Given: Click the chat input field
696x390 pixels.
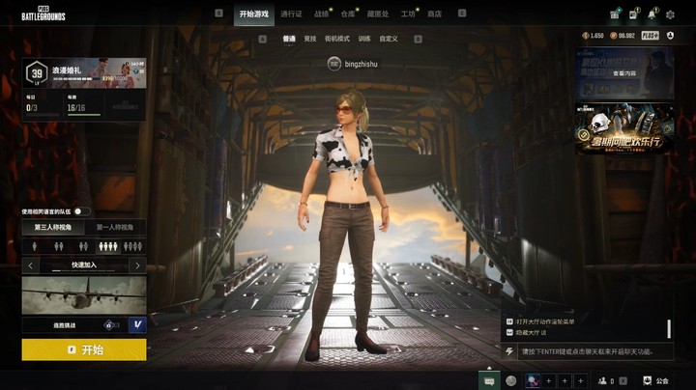Looking at the screenshot, I should tap(595, 352).
